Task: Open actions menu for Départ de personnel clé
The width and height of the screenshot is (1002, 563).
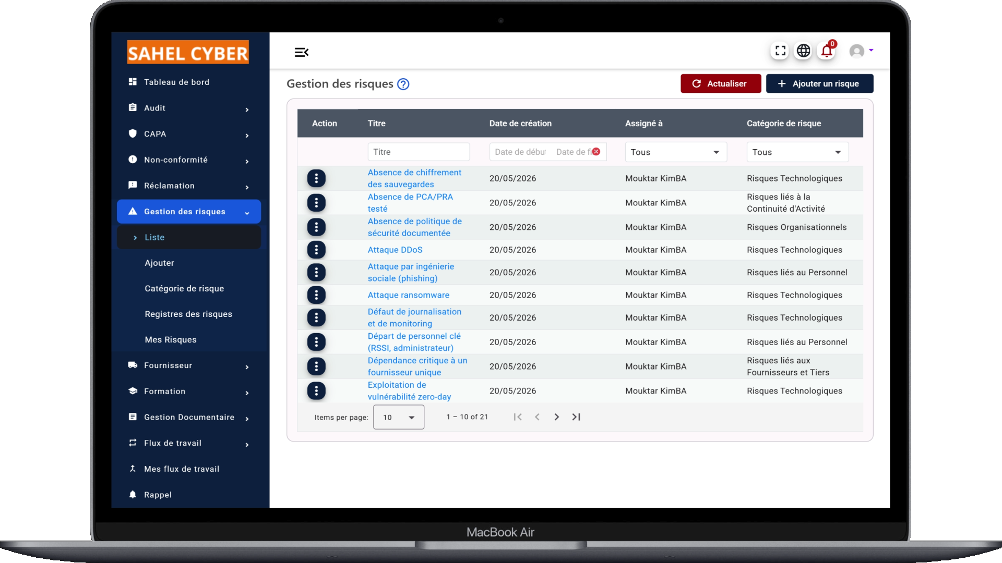Action: (x=316, y=342)
